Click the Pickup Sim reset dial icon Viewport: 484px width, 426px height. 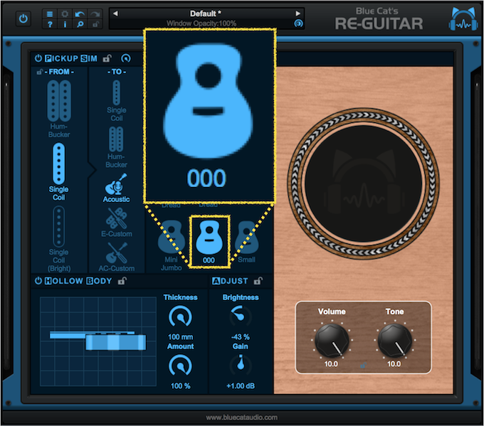126,58
